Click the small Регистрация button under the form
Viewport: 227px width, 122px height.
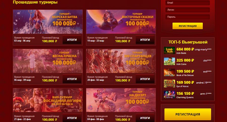[x=188, y=26]
